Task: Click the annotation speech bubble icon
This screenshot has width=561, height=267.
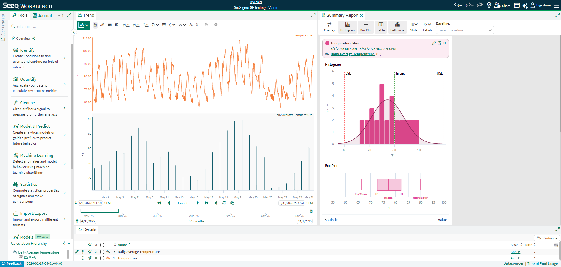Action: (x=216, y=25)
